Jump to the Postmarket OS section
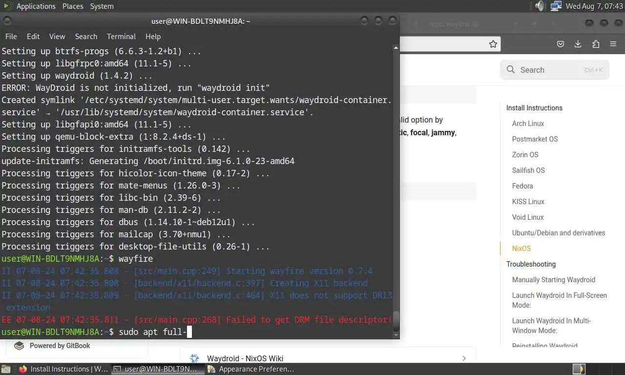 [535, 139]
